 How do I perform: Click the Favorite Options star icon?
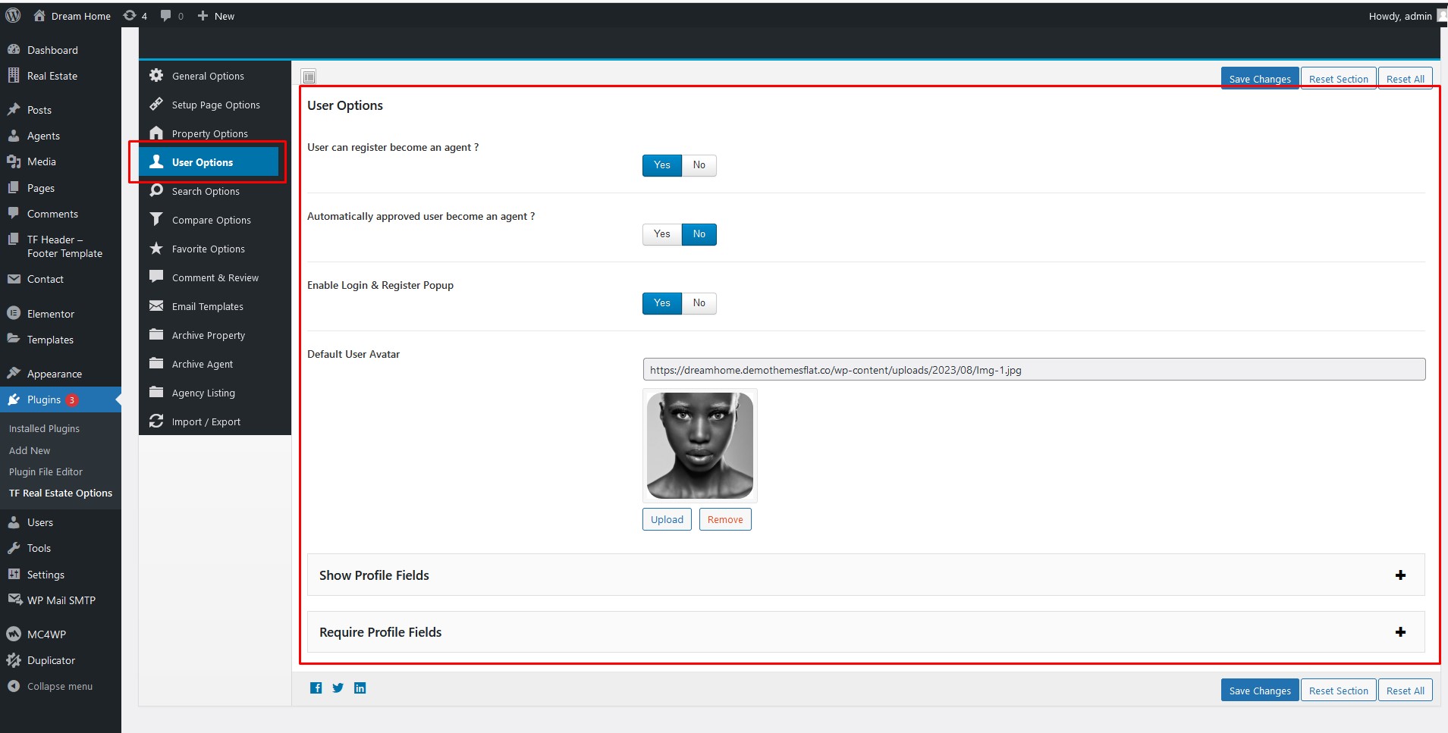click(x=156, y=248)
